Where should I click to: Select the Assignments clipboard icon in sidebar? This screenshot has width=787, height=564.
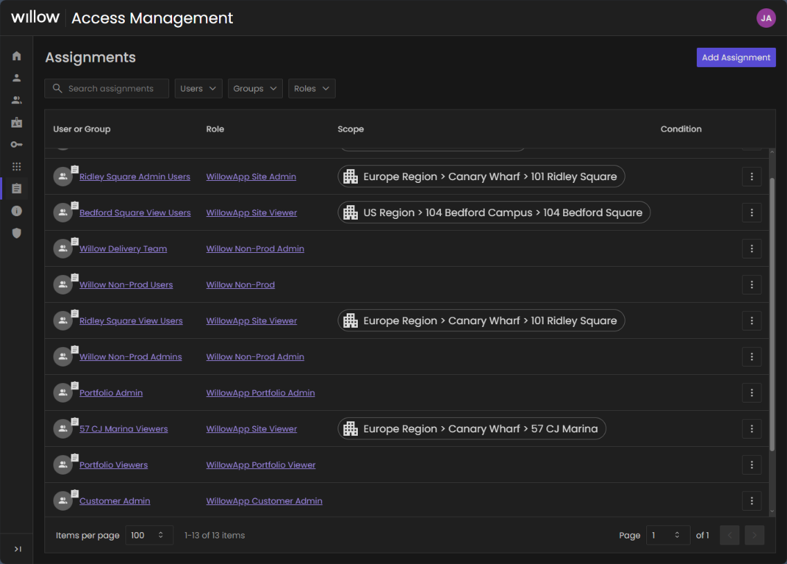pyautogui.click(x=17, y=188)
